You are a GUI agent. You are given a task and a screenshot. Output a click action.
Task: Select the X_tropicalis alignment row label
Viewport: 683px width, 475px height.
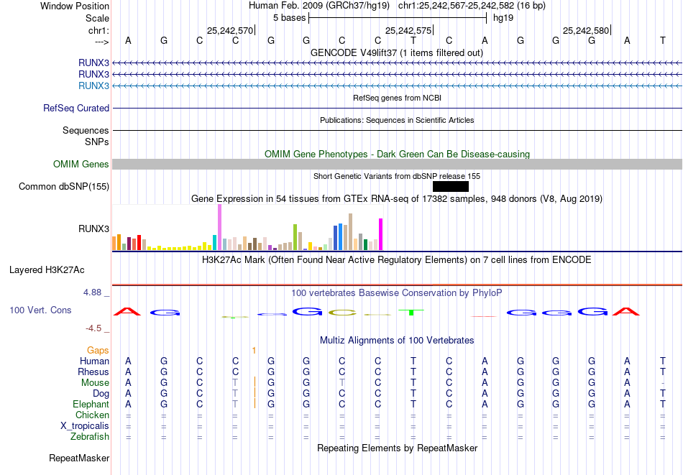[85, 426]
